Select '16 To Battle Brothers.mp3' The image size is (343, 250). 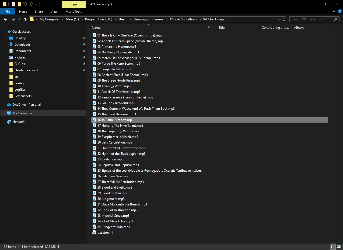click(x=209, y=120)
